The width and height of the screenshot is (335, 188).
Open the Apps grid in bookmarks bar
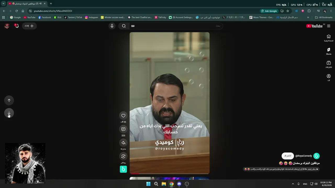(3, 17)
